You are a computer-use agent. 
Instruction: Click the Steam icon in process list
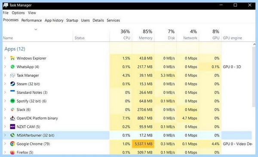[12, 84]
